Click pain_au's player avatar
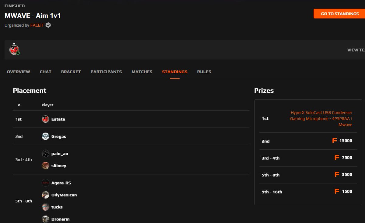This screenshot has width=365, height=223. tap(46, 154)
